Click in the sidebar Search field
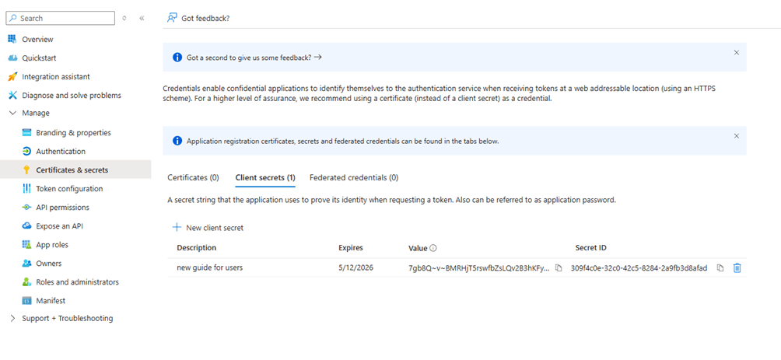Screen dimensions: 781x360 click(60, 18)
